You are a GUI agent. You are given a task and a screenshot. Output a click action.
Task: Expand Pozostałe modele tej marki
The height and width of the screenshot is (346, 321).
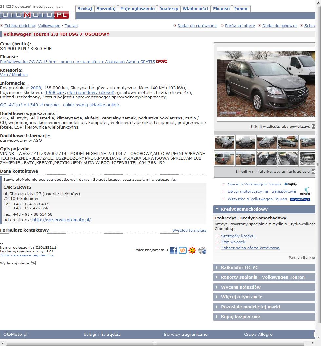pyautogui.click(x=264, y=307)
